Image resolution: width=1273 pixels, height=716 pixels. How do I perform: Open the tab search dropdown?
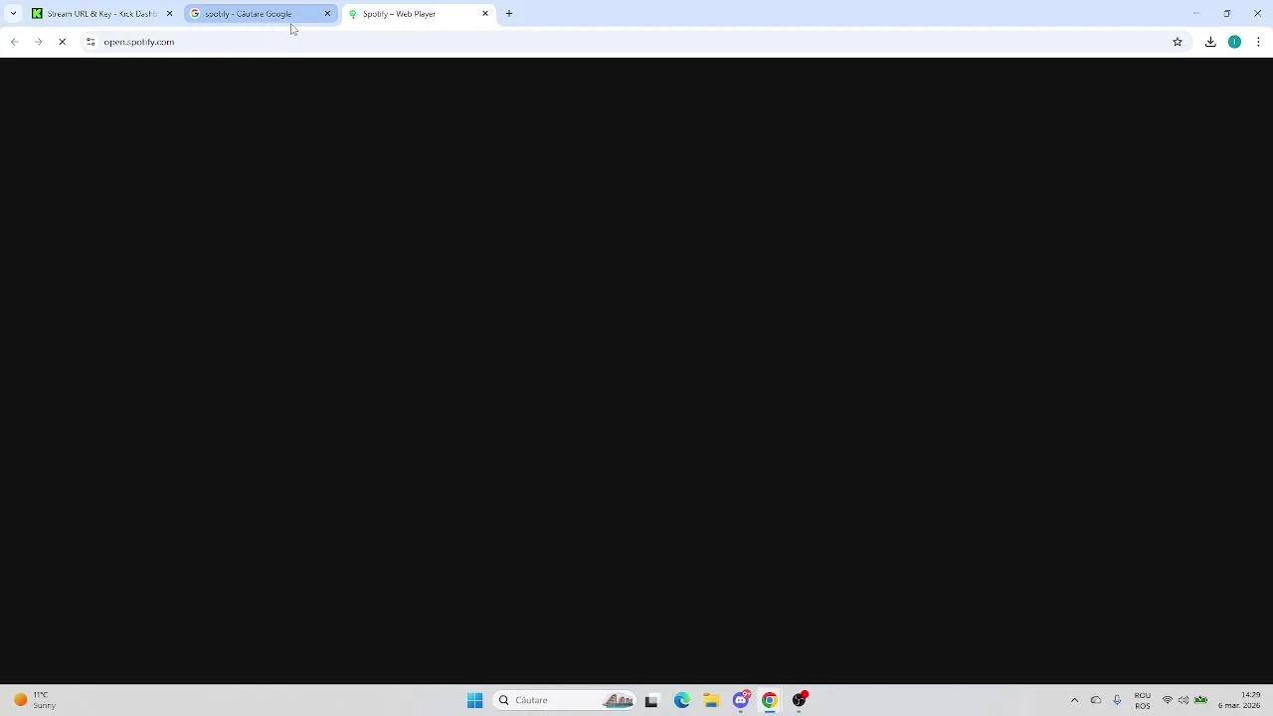(x=13, y=14)
